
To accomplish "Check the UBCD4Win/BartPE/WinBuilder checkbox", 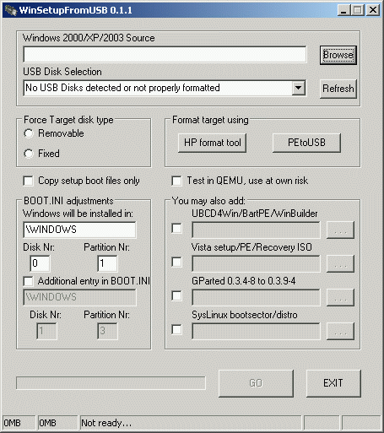I will pos(176,228).
